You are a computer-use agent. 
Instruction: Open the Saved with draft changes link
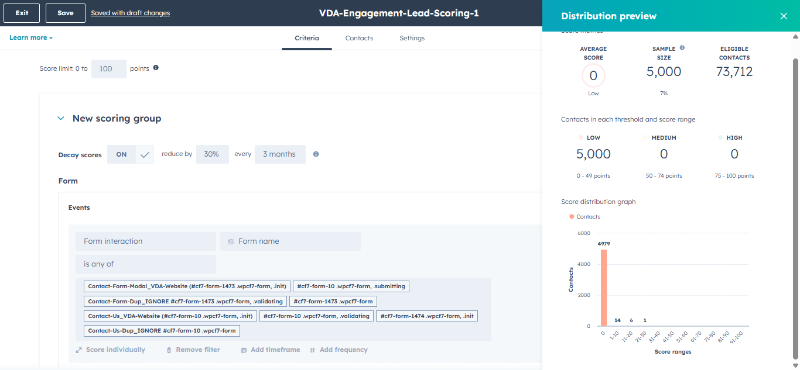point(131,13)
